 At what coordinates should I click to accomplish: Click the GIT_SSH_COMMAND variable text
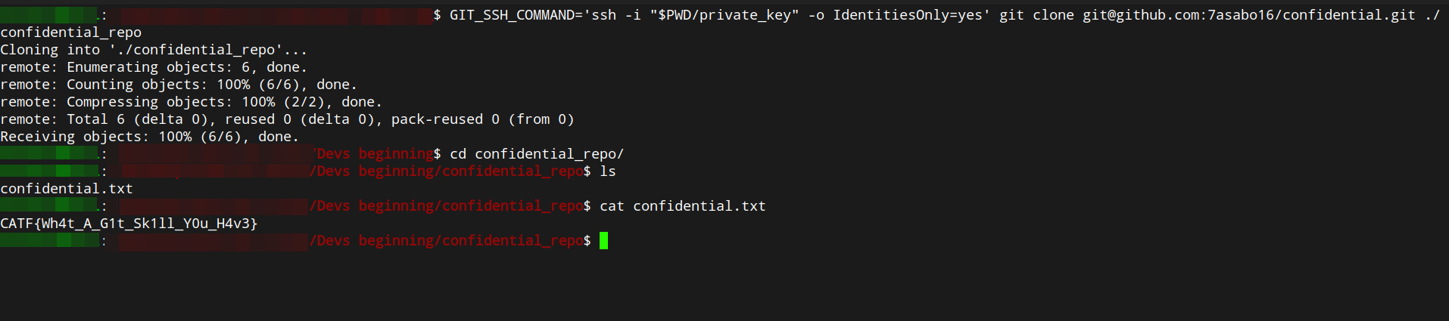(512, 15)
